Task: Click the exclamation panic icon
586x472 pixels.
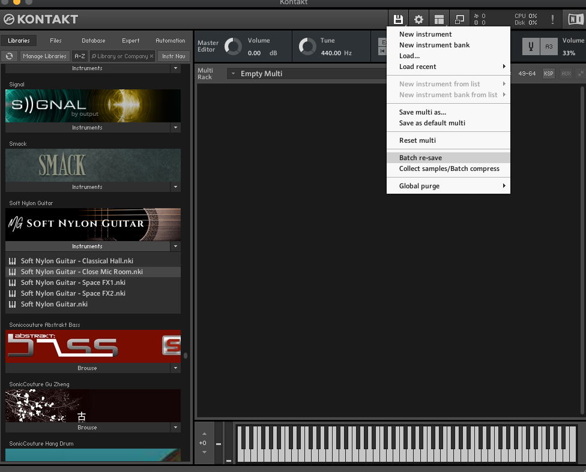Action: [x=552, y=19]
